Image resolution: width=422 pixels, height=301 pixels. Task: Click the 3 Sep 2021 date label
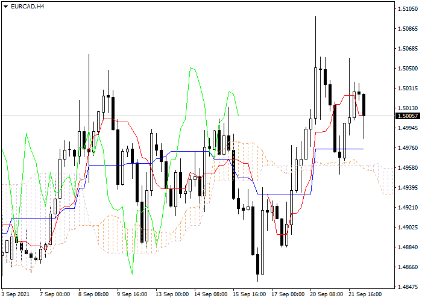15,294
